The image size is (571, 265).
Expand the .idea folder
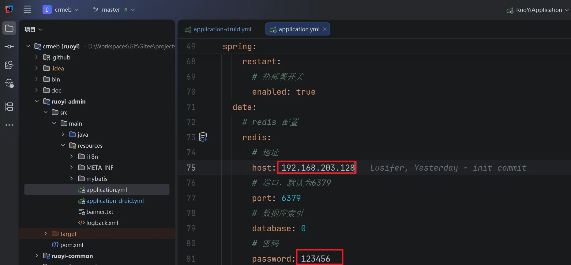coord(37,68)
